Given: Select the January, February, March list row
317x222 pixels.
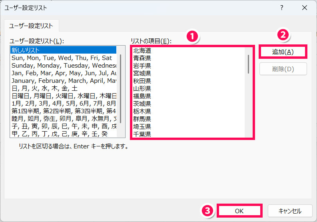Looking at the screenshot, I should 63,81.
